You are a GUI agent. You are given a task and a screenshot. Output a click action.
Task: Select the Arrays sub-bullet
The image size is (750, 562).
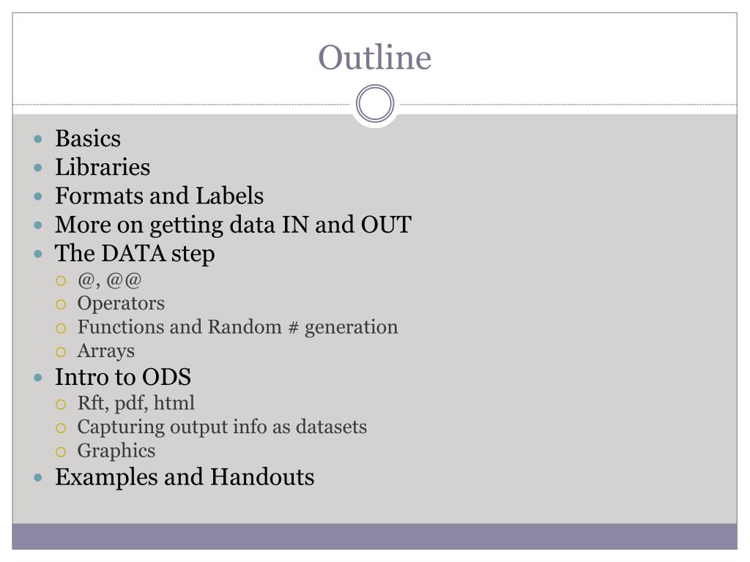pyautogui.click(x=105, y=351)
